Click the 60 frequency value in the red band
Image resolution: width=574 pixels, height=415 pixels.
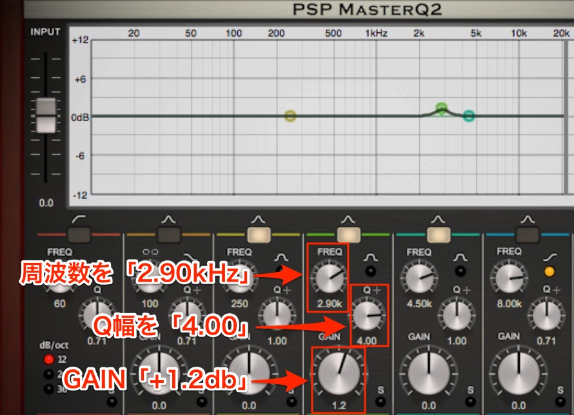(60, 304)
